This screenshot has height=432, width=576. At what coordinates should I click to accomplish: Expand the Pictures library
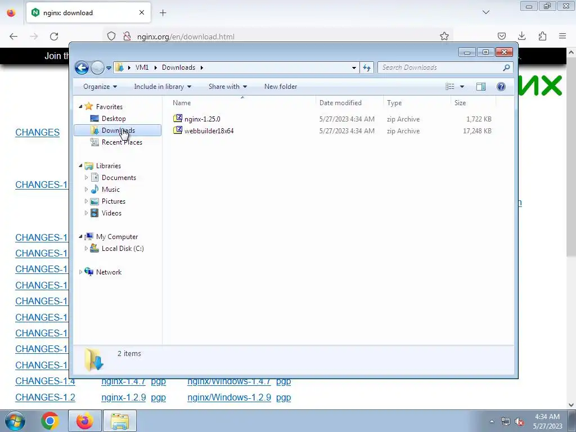click(86, 201)
